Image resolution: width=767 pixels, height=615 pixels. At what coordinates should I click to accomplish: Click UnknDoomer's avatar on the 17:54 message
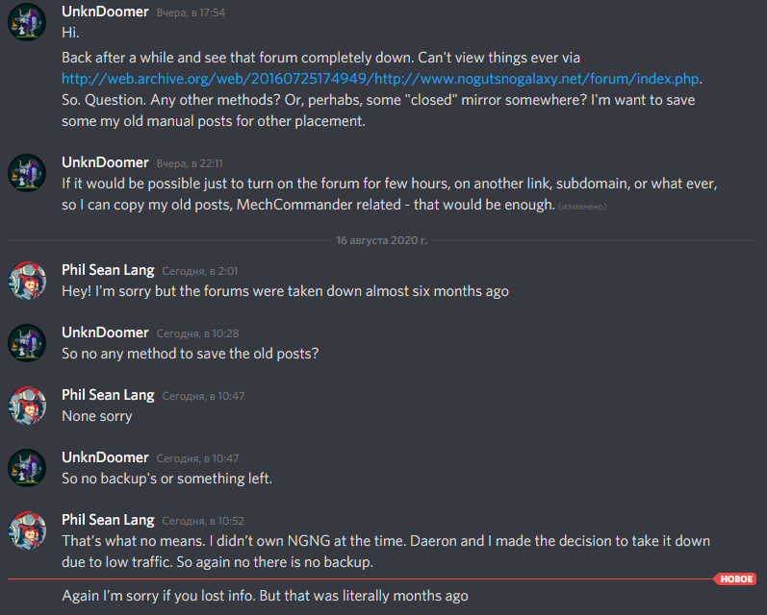click(x=27, y=21)
